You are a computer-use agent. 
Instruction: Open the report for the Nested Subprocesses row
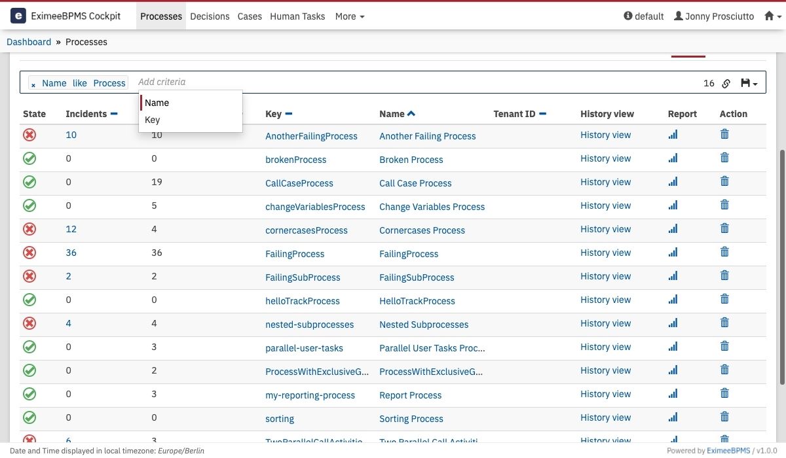coord(673,323)
